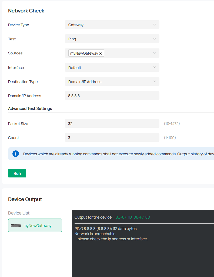Focus the Domain/IP Address field containing 8.8.8.8
This screenshot has width=214, height=277.
112,95
